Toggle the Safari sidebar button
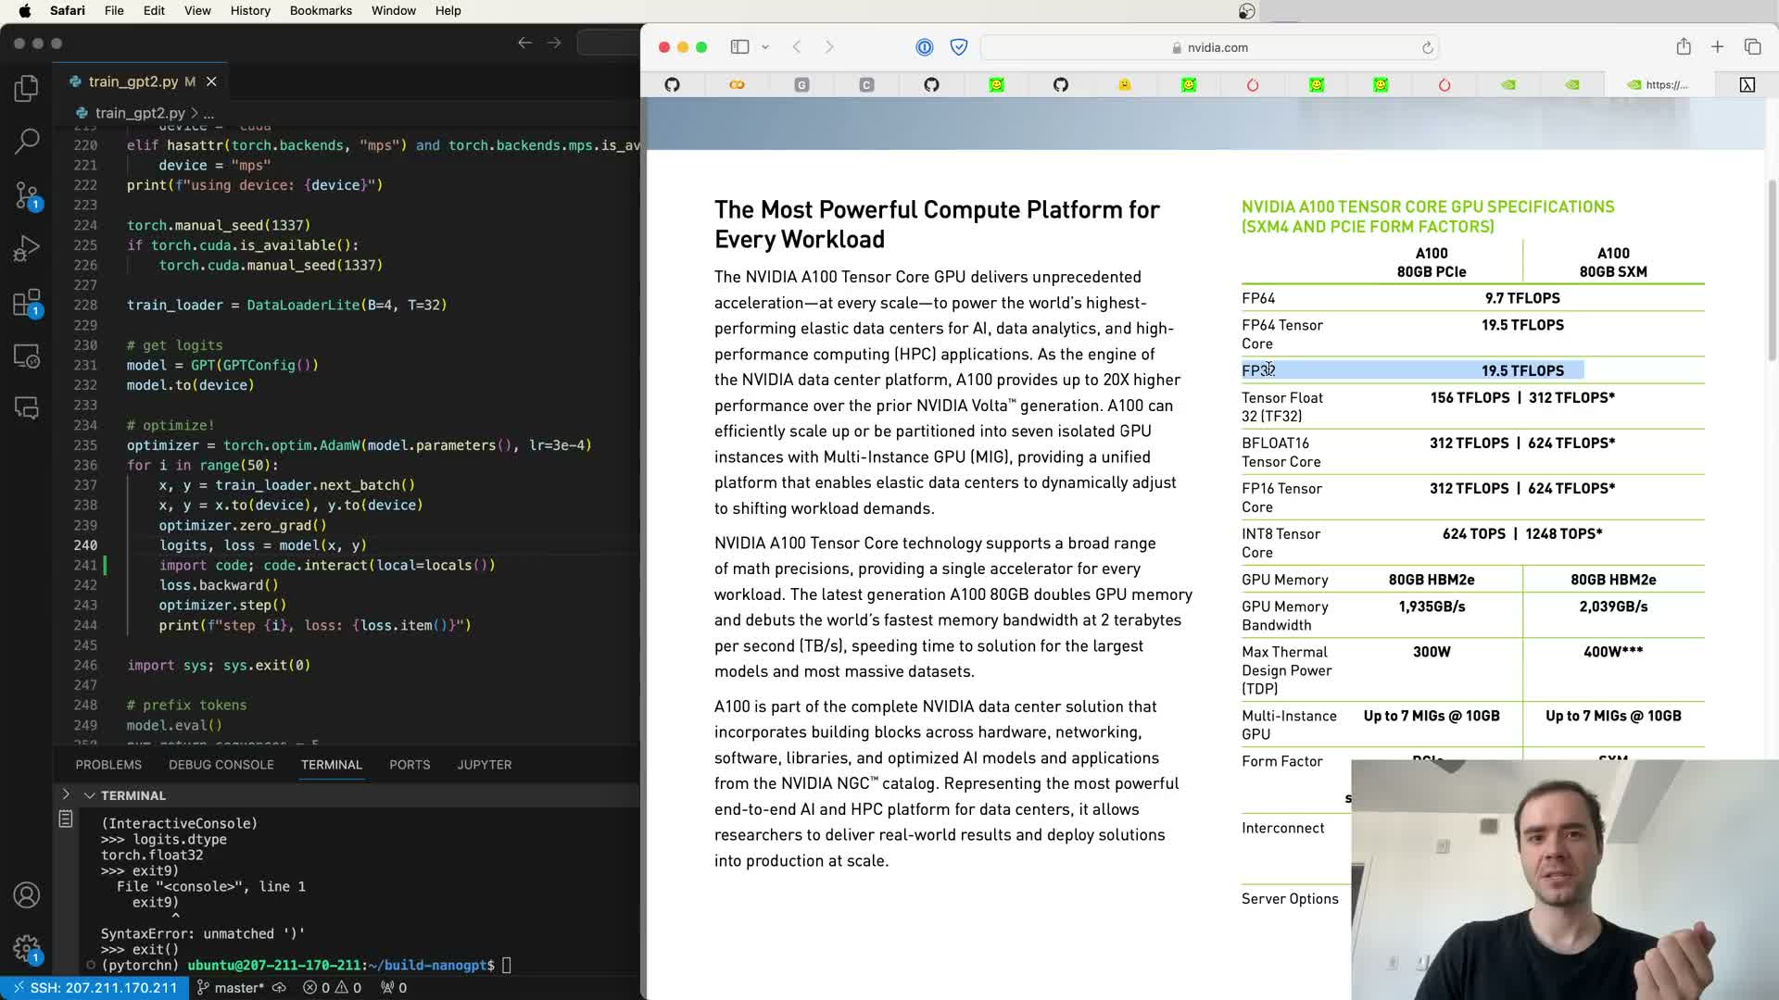This screenshot has height=1000, width=1779. coord(739,47)
